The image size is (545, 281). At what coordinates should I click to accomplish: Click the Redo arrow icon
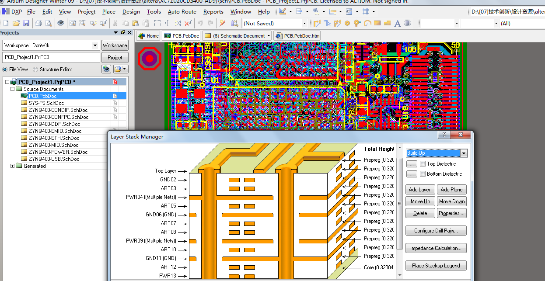pos(211,23)
